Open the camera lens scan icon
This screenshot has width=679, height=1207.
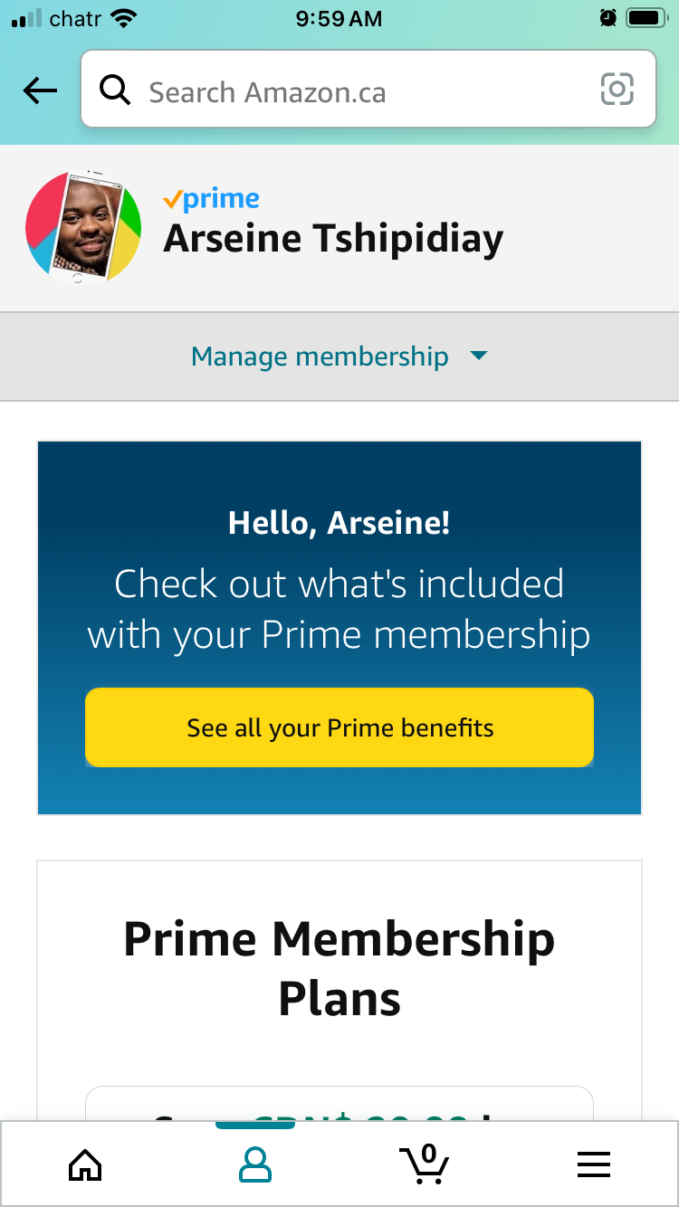coord(617,90)
